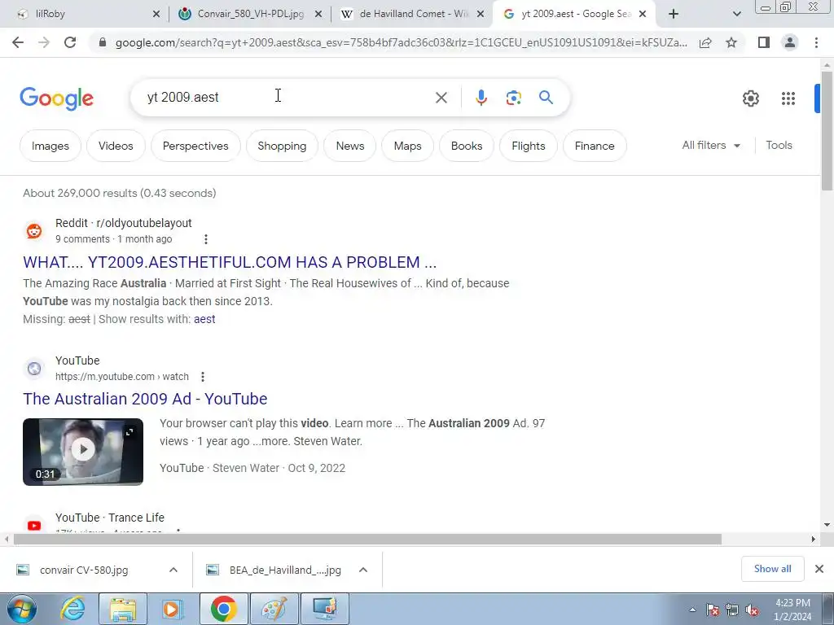Screen dimensions: 834x625
Task: Launch Internet Explorer from taskbar
Action: (x=72, y=609)
